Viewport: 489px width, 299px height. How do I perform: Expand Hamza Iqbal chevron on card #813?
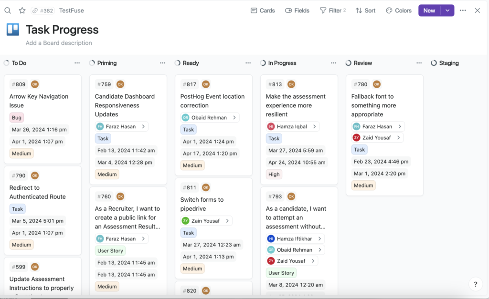[x=314, y=126]
